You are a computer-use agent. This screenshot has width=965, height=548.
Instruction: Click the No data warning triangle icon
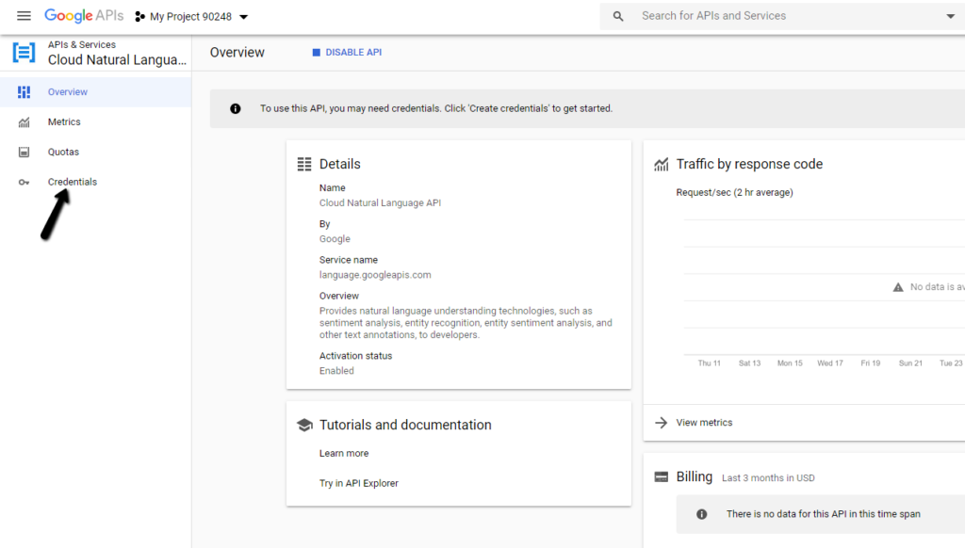(898, 287)
